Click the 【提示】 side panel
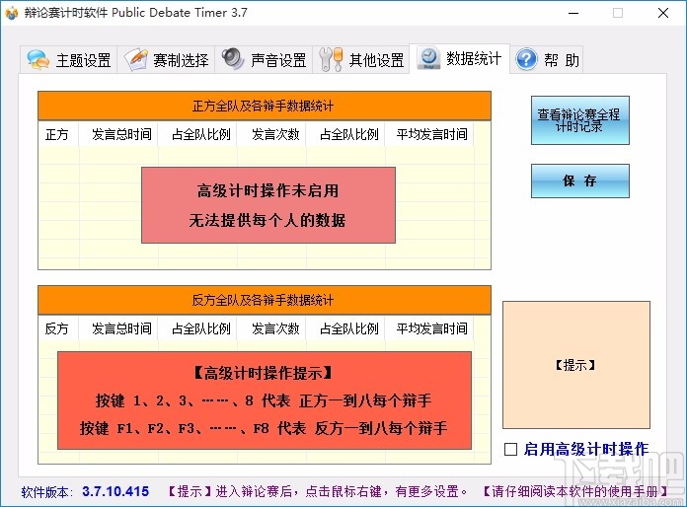The width and height of the screenshot is (687, 507). point(576,365)
